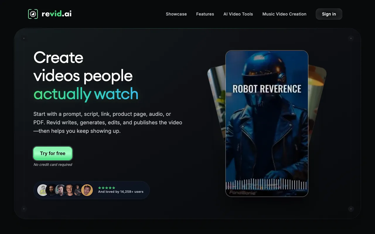Click the 'No credit card required' text
The width and height of the screenshot is (375, 234).
(53, 165)
